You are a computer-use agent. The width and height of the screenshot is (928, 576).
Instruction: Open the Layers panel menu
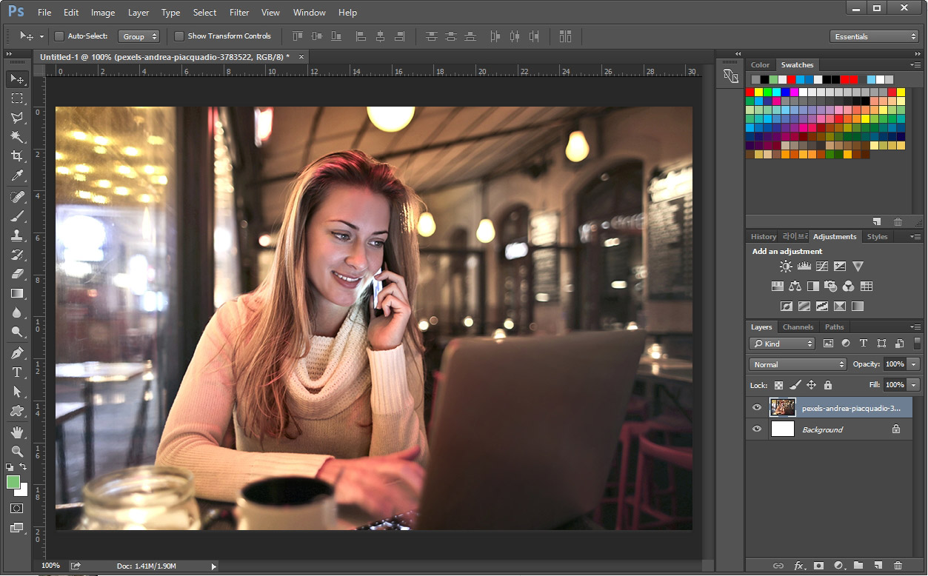point(915,327)
